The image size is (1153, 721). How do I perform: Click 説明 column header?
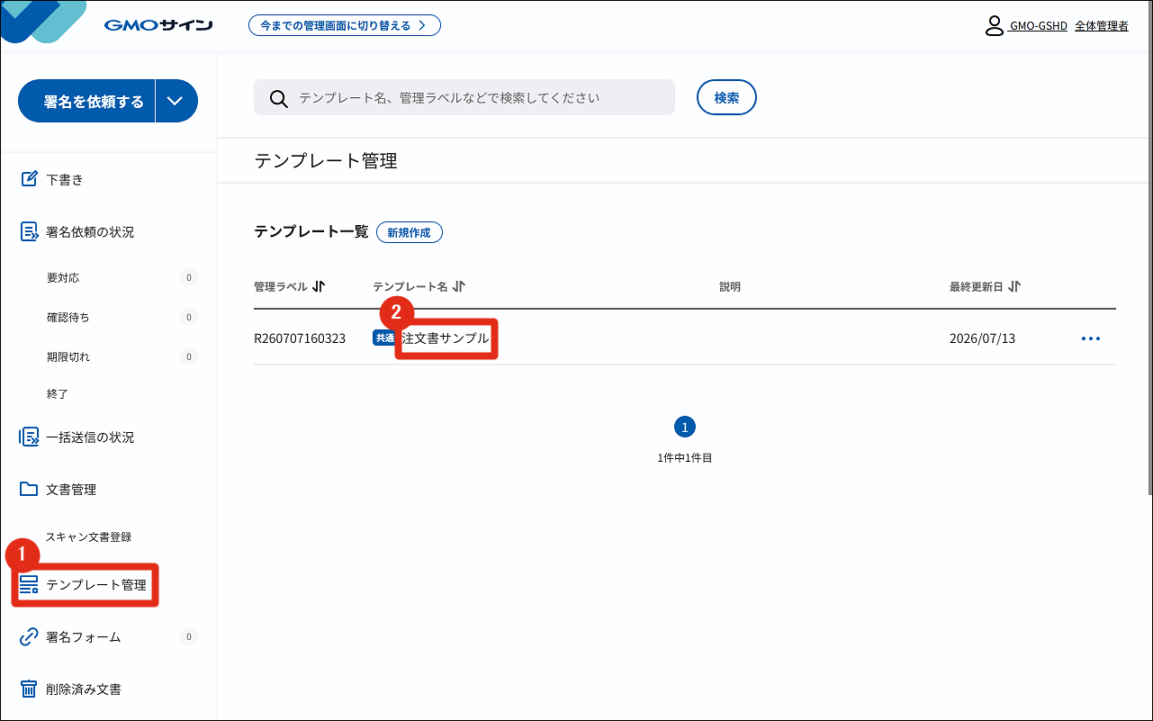click(x=730, y=286)
